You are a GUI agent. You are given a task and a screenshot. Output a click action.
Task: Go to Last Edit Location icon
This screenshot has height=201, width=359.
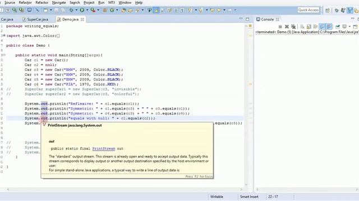pyautogui.click(x=212, y=10)
